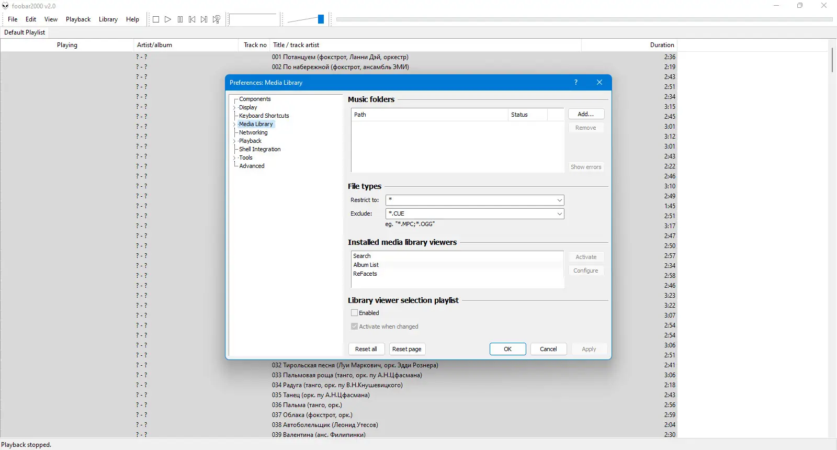Select Networking in the preferences tree
The image size is (837, 450).
click(253, 132)
